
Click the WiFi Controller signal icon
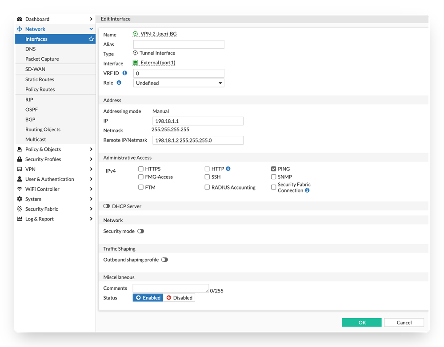pyautogui.click(x=20, y=189)
